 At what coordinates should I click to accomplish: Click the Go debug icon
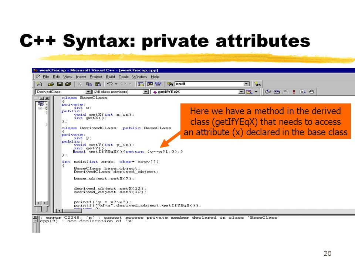(x=303, y=92)
